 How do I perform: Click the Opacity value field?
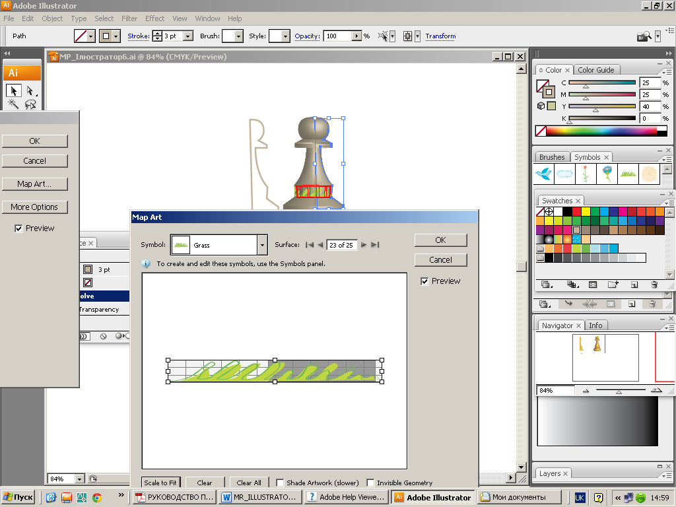point(337,36)
